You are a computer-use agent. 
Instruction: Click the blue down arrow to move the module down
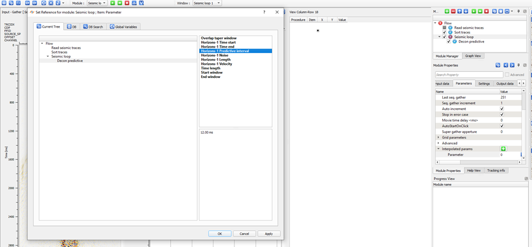[466, 11]
